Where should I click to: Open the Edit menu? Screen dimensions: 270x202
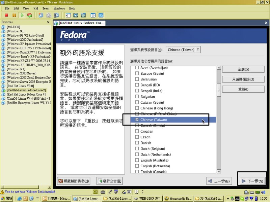[16, 8]
